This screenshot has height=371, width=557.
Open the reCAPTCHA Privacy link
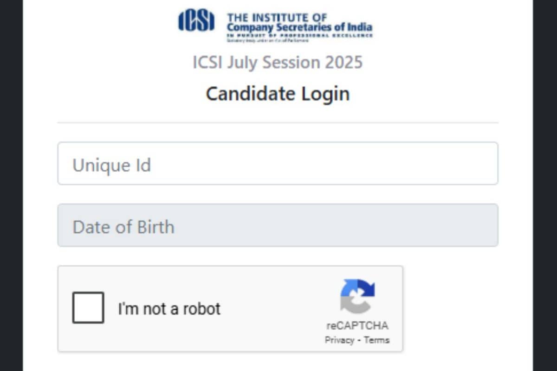(x=339, y=340)
